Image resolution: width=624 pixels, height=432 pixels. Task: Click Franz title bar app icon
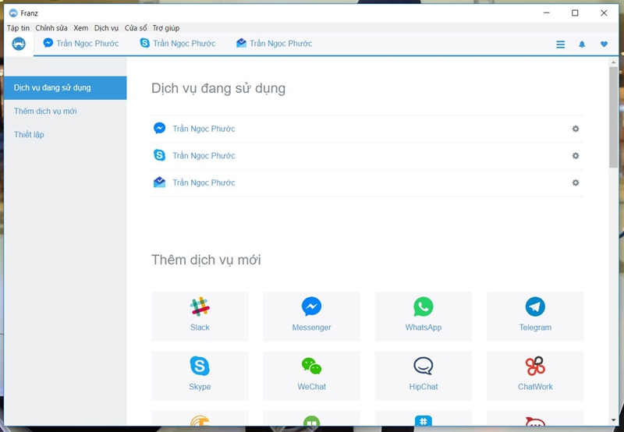(x=13, y=13)
